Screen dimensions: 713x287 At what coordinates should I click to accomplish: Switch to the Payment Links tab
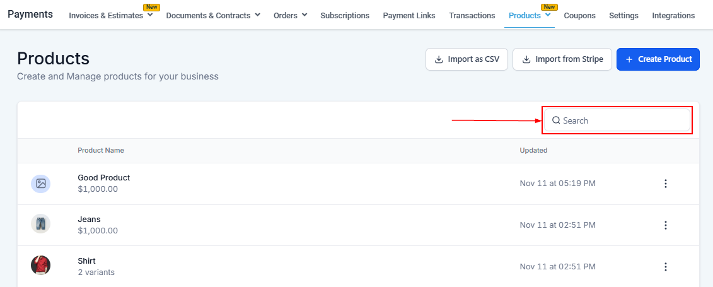point(409,15)
